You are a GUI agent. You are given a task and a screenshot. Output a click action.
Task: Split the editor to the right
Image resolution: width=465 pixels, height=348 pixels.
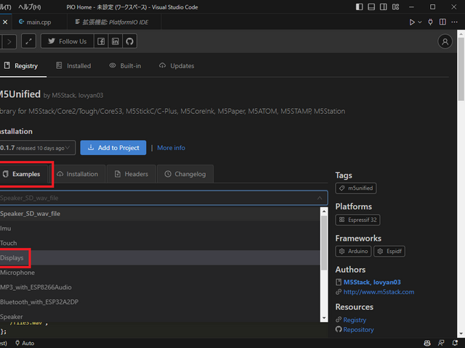point(442,22)
